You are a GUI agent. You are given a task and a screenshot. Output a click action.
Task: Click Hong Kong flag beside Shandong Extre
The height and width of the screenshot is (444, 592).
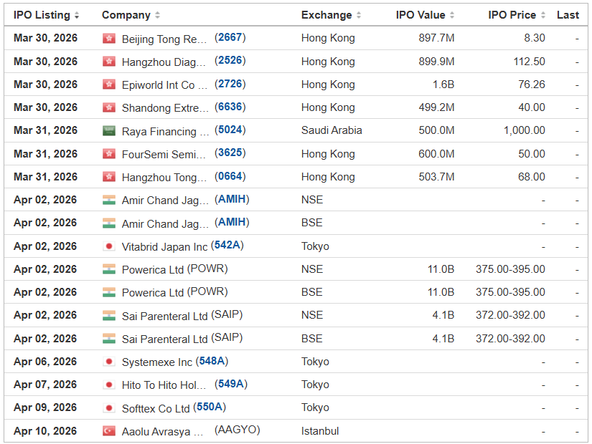coord(109,108)
